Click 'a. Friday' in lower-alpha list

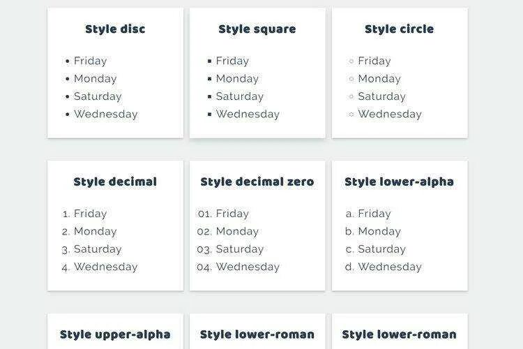pos(368,214)
